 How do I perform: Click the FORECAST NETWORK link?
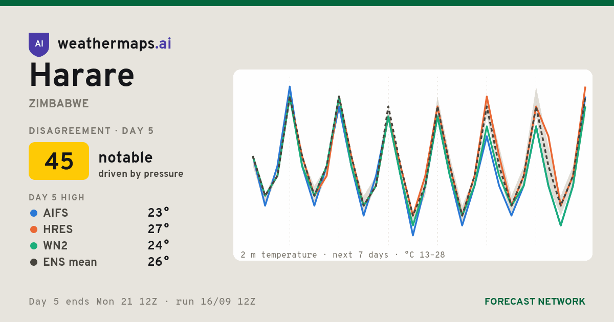[x=535, y=302]
